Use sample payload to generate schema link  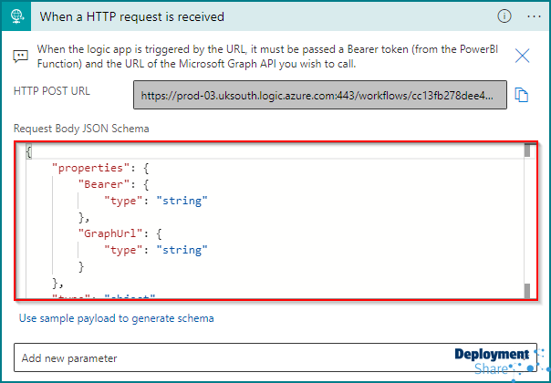pyautogui.click(x=117, y=318)
